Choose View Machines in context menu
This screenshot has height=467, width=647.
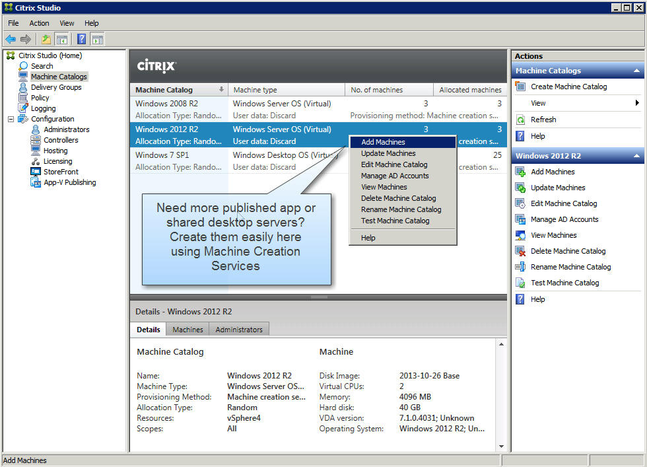click(x=403, y=187)
